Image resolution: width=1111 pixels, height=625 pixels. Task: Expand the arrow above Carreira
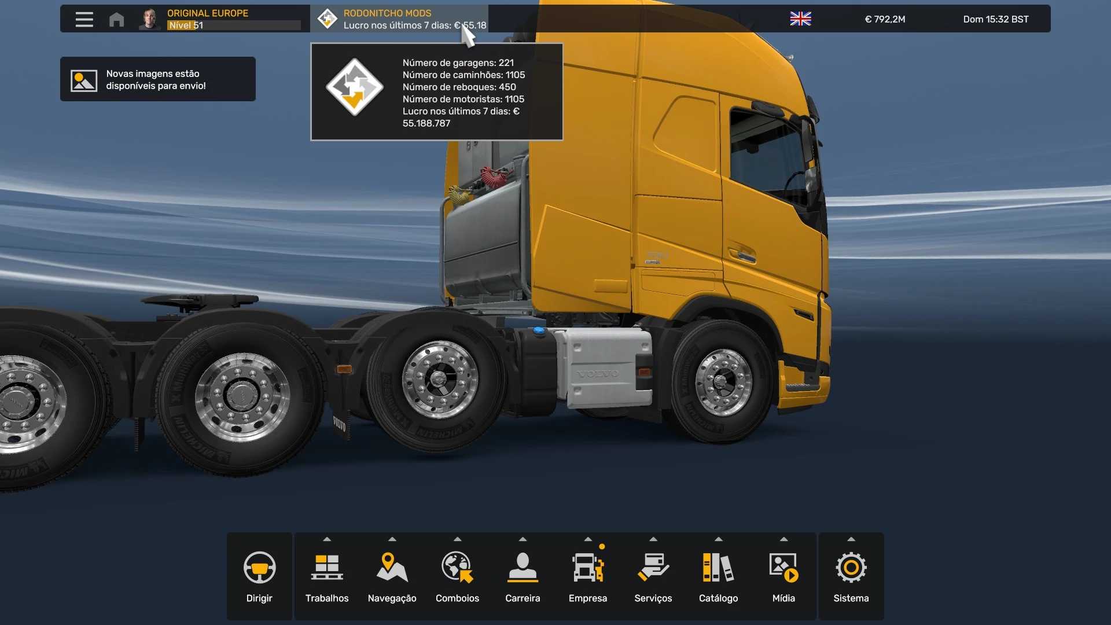[523, 539]
